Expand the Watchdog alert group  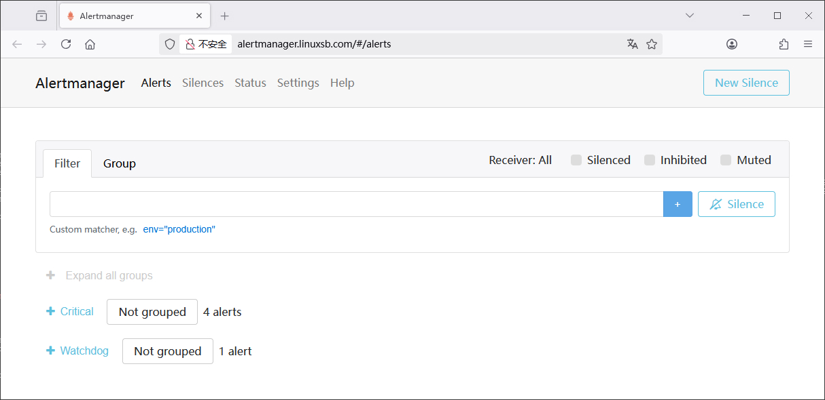[x=77, y=351]
